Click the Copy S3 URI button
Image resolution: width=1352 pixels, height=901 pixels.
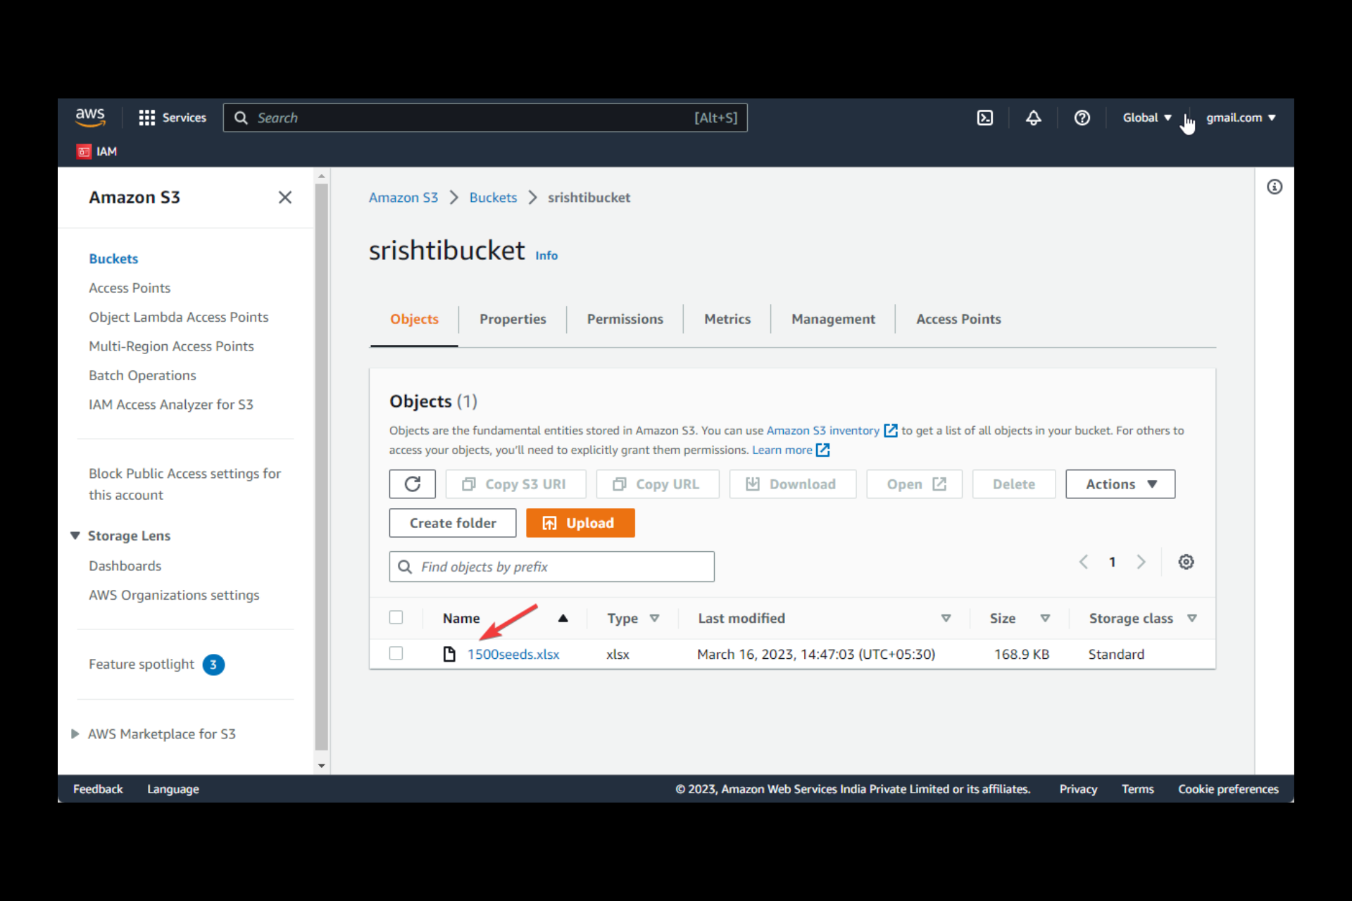click(515, 484)
